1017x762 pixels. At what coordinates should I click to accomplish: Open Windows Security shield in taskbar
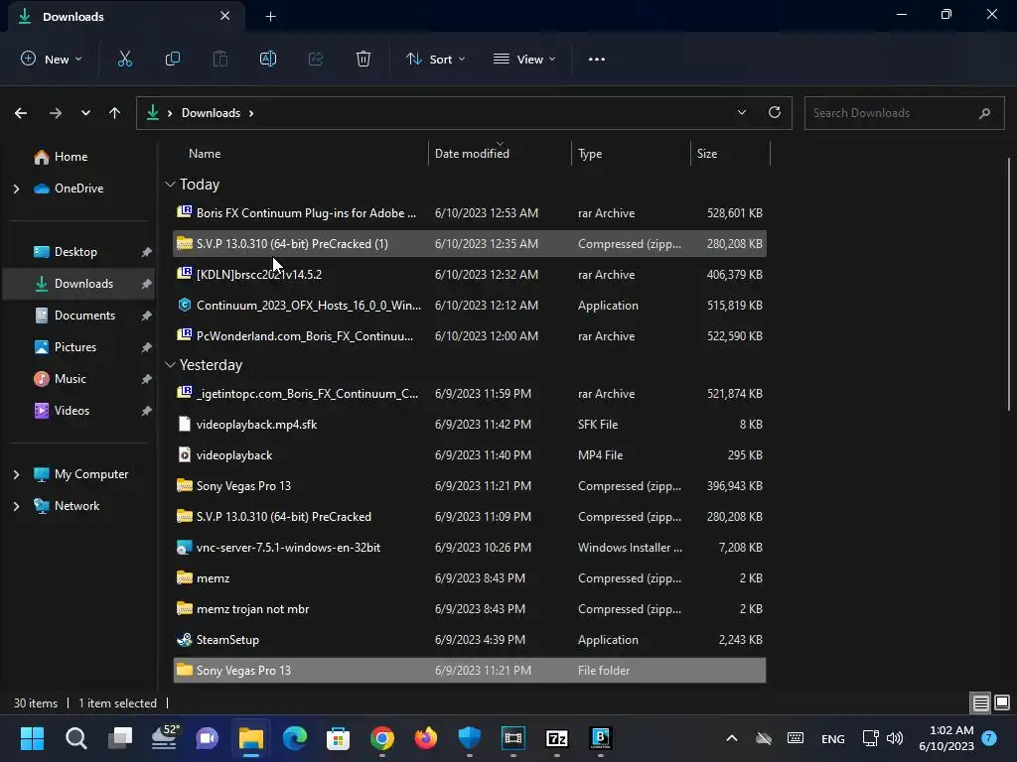[x=469, y=738]
